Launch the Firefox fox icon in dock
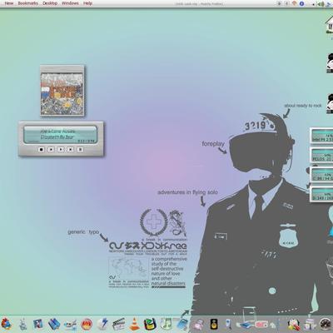This screenshot has width=333, height=333. (x=6, y=324)
